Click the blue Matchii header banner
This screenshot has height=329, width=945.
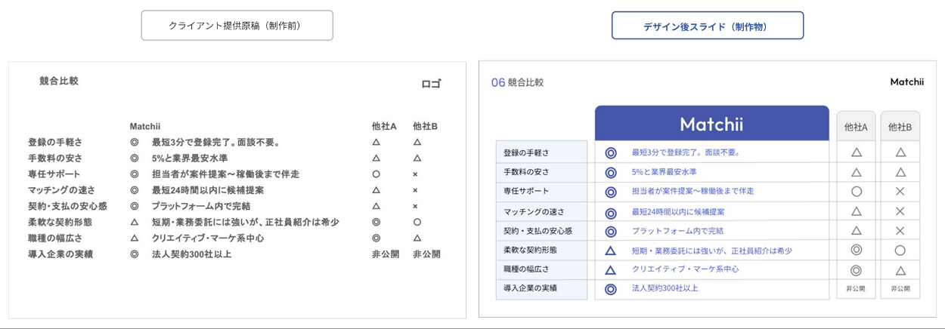[711, 124]
